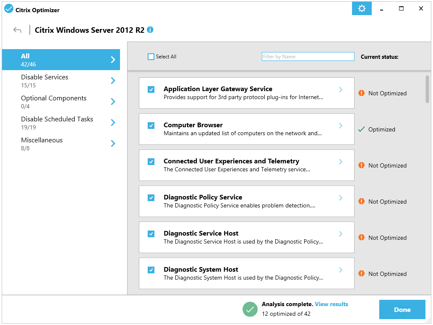
Task: Click the Done button
Action: 402,309
